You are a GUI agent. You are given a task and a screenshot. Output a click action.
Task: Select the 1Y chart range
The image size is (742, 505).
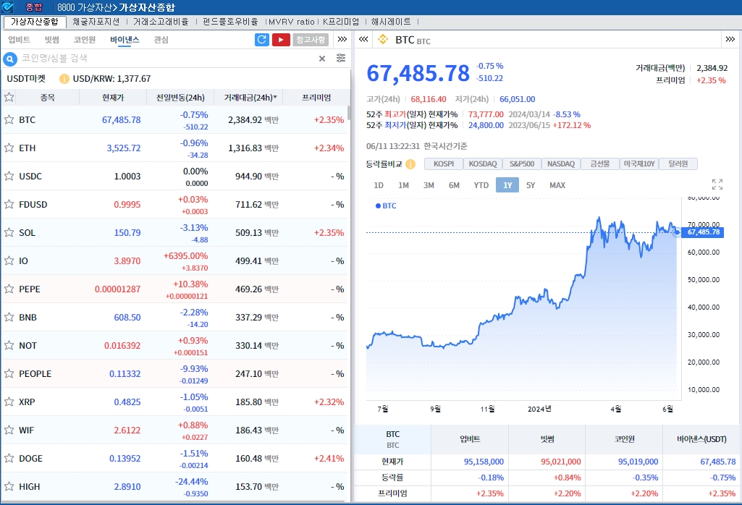507,185
